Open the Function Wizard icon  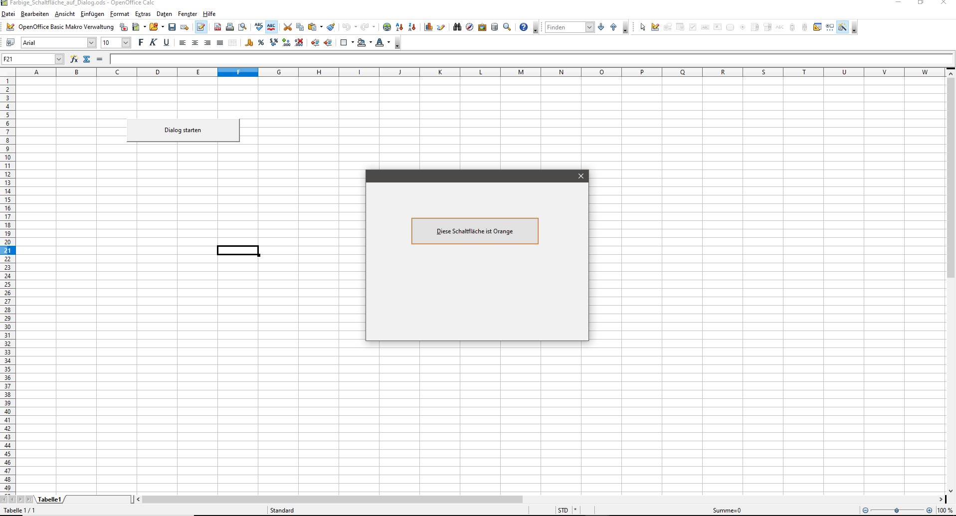74,59
